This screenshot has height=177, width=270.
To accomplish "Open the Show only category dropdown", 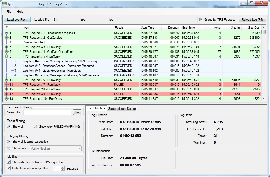I will click(79, 149).
